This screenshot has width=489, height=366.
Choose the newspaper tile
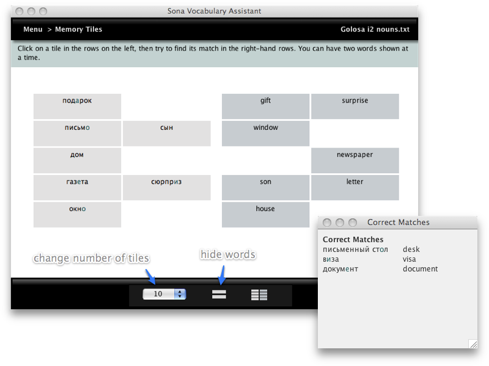355,160
